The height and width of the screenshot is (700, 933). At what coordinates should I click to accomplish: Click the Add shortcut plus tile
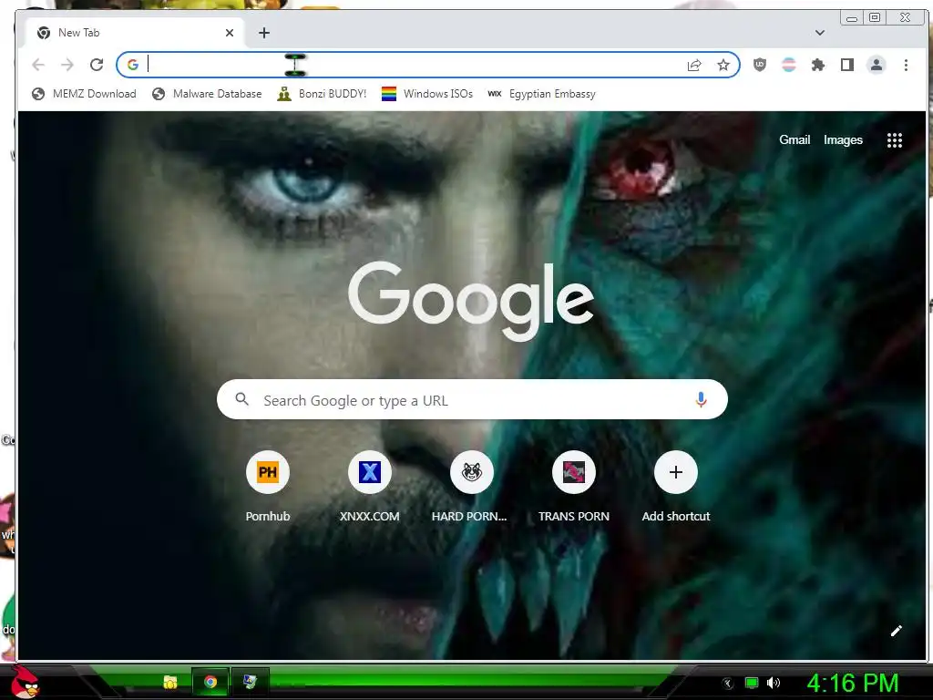click(x=675, y=473)
